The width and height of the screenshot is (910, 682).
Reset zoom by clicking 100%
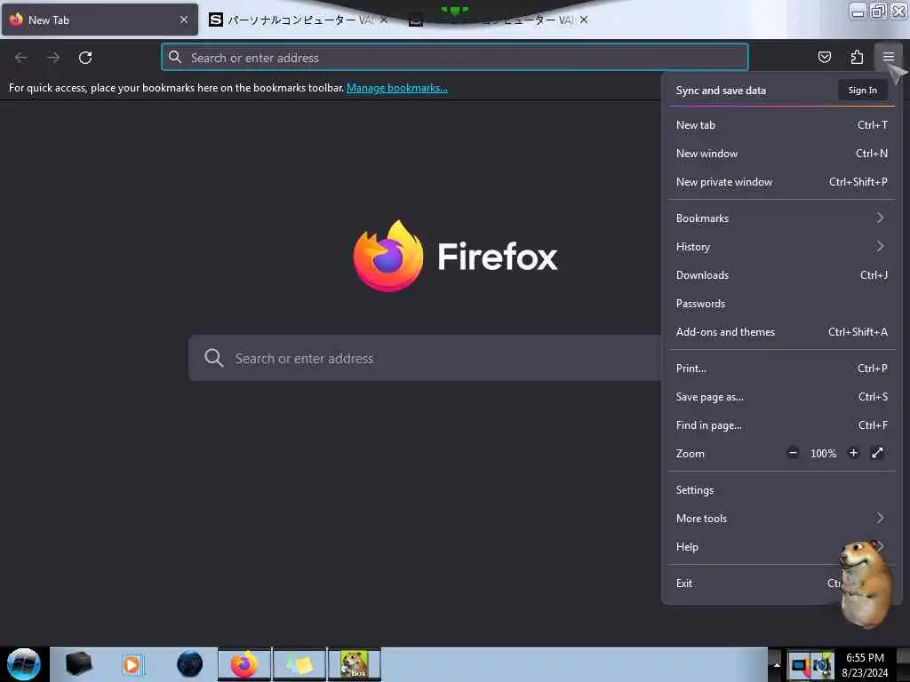coord(823,453)
